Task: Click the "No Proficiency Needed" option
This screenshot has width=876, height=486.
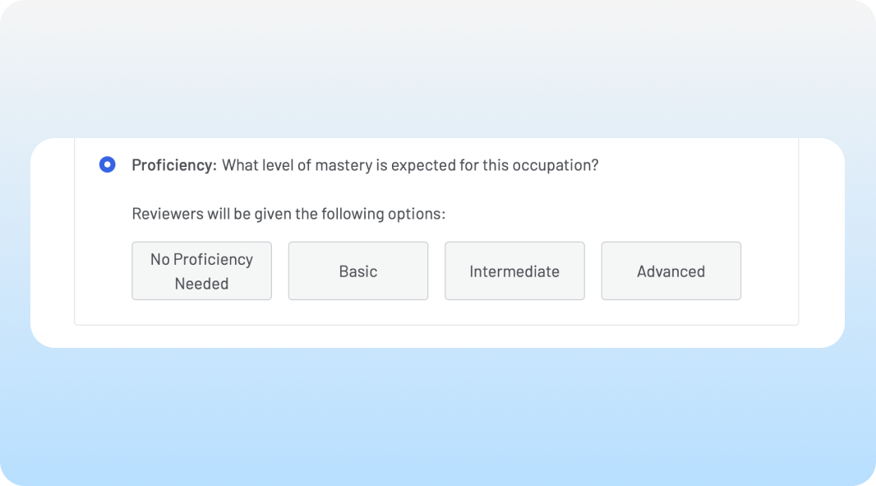Action: click(201, 271)
